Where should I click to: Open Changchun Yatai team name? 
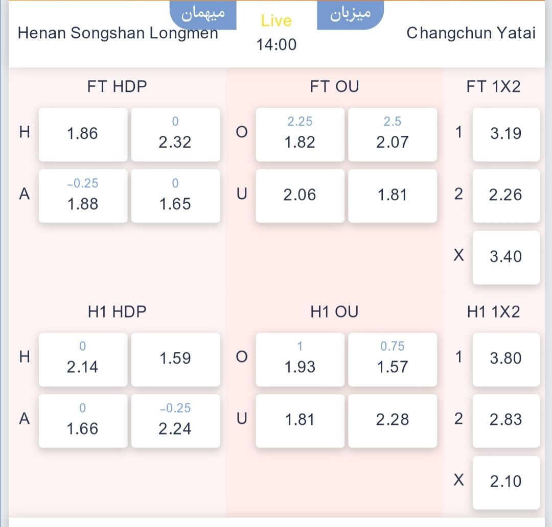click(471, 33)
